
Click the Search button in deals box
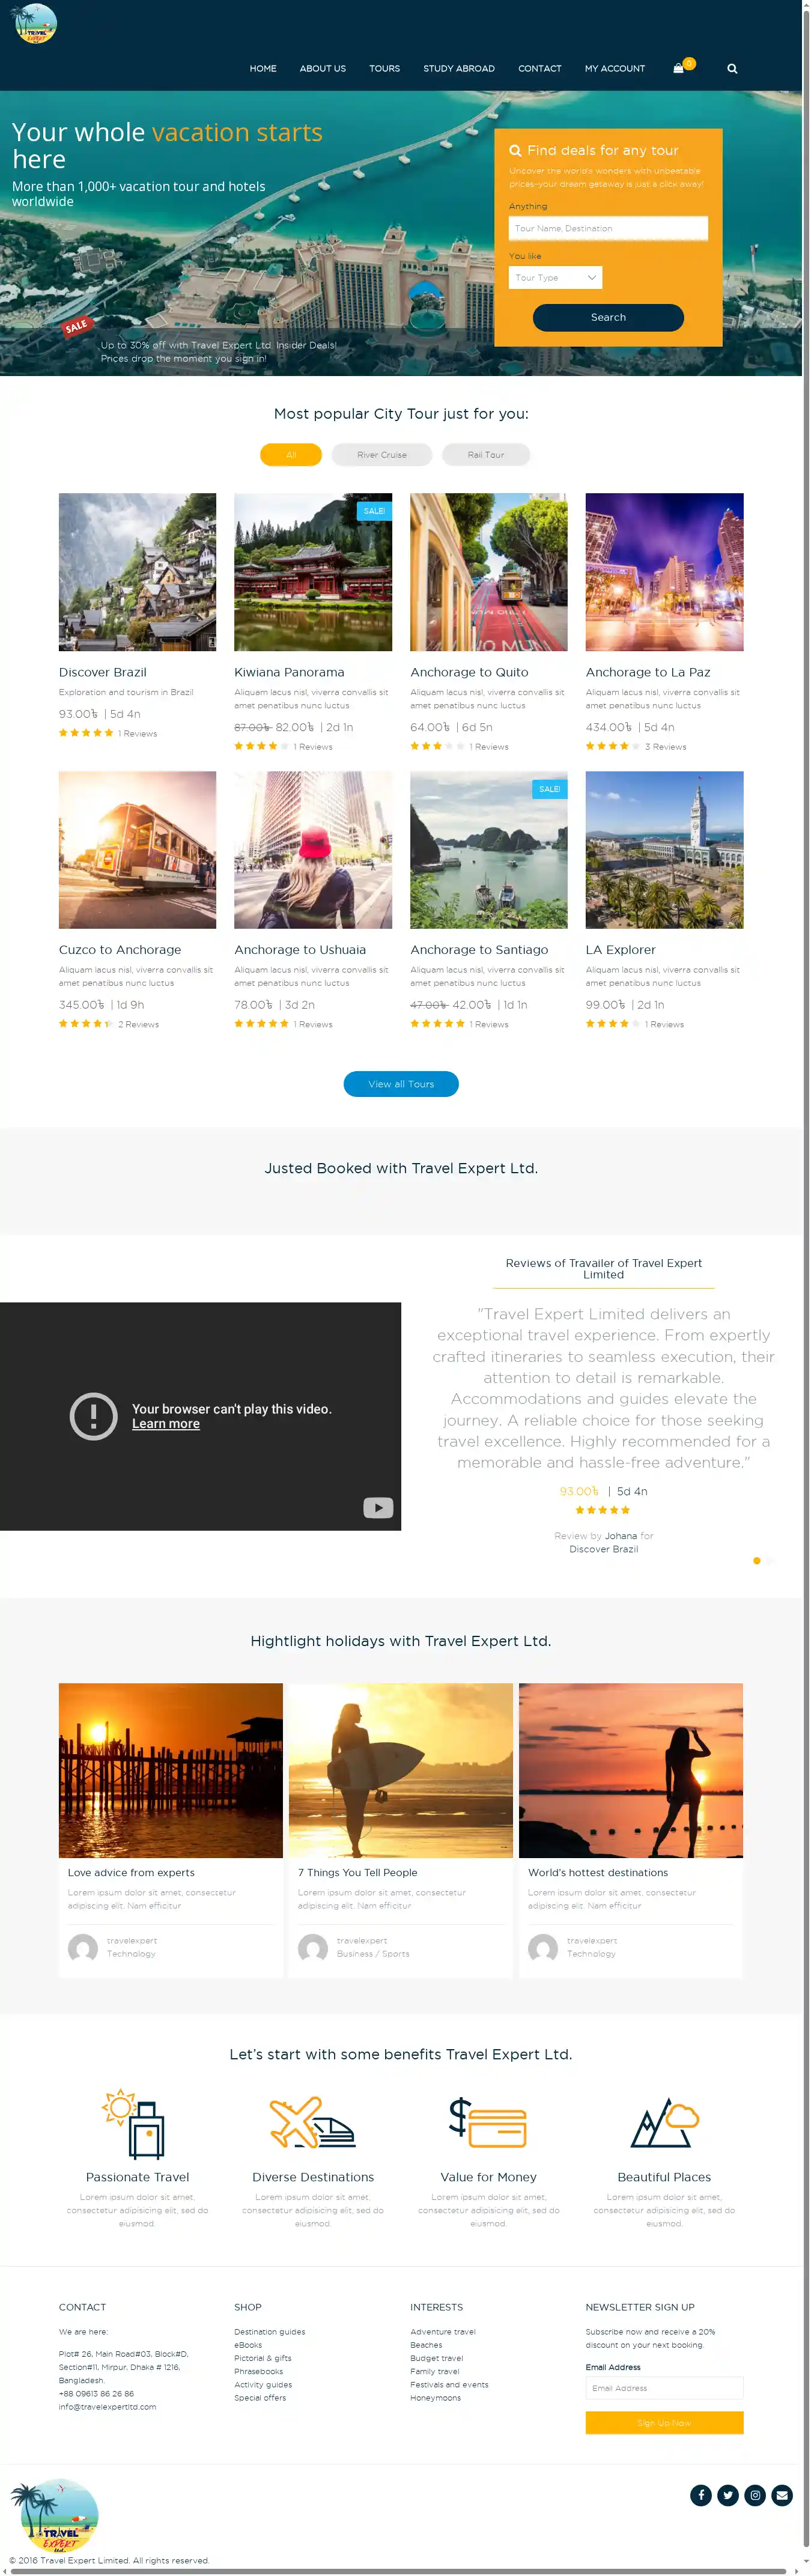tap(608, 317)
